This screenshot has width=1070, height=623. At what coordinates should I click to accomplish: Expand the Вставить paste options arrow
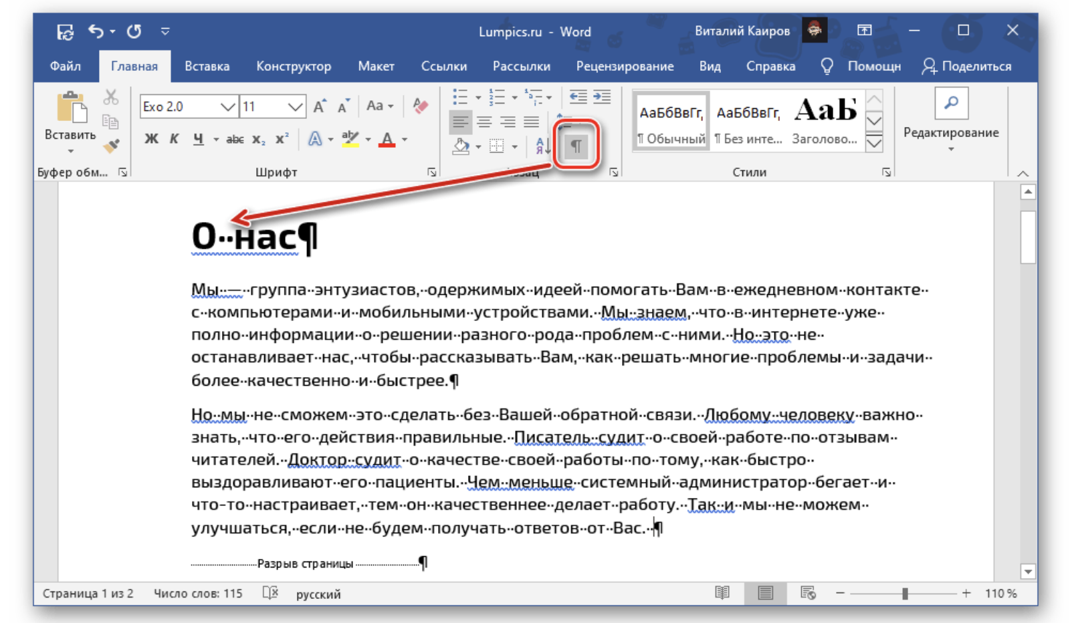[70, 150]
